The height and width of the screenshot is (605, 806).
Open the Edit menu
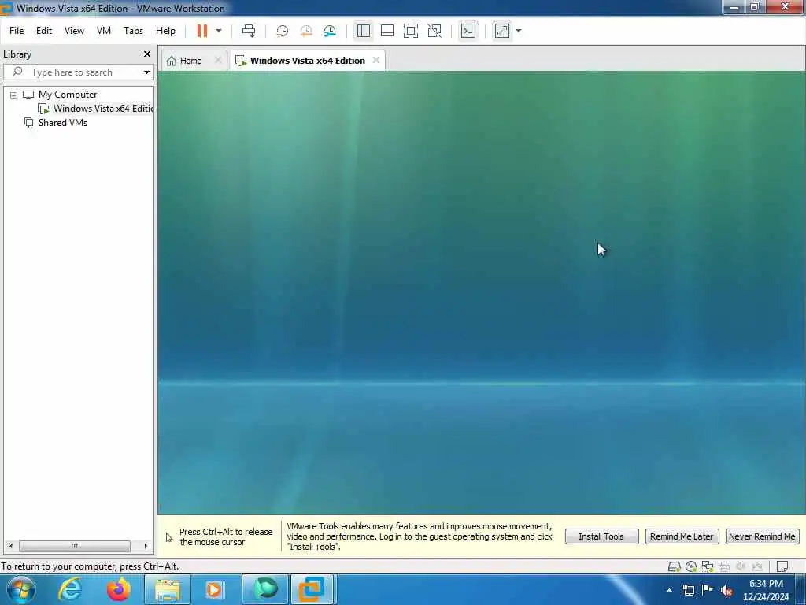tap(44, 31)
